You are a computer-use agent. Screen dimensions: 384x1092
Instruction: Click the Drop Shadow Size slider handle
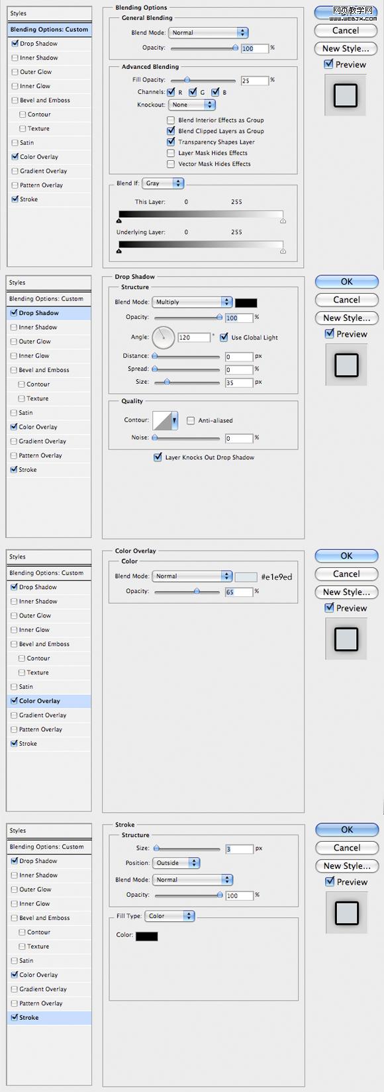[167, 382]
